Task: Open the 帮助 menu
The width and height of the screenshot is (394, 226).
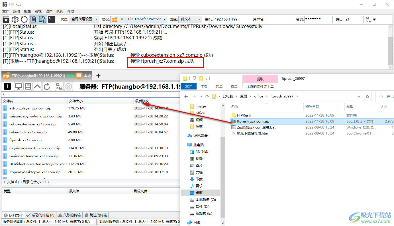Action: pyautogui.click(x=71, y=11)
